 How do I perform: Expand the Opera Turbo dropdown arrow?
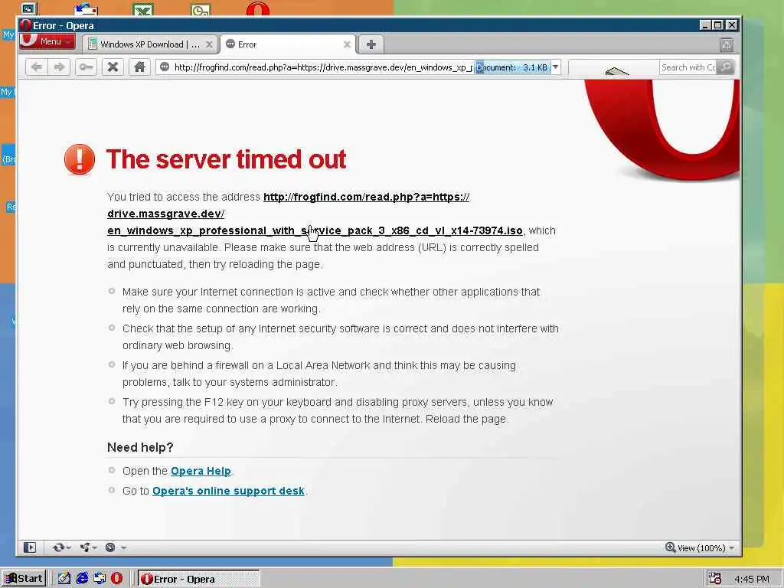coord(123,548)
